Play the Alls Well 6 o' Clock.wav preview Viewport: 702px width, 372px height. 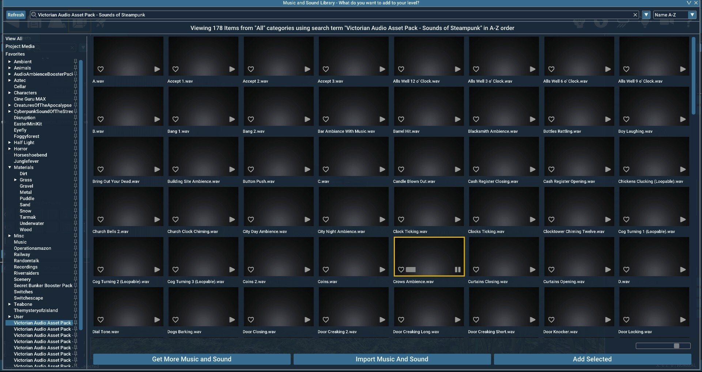click(607, 69)
